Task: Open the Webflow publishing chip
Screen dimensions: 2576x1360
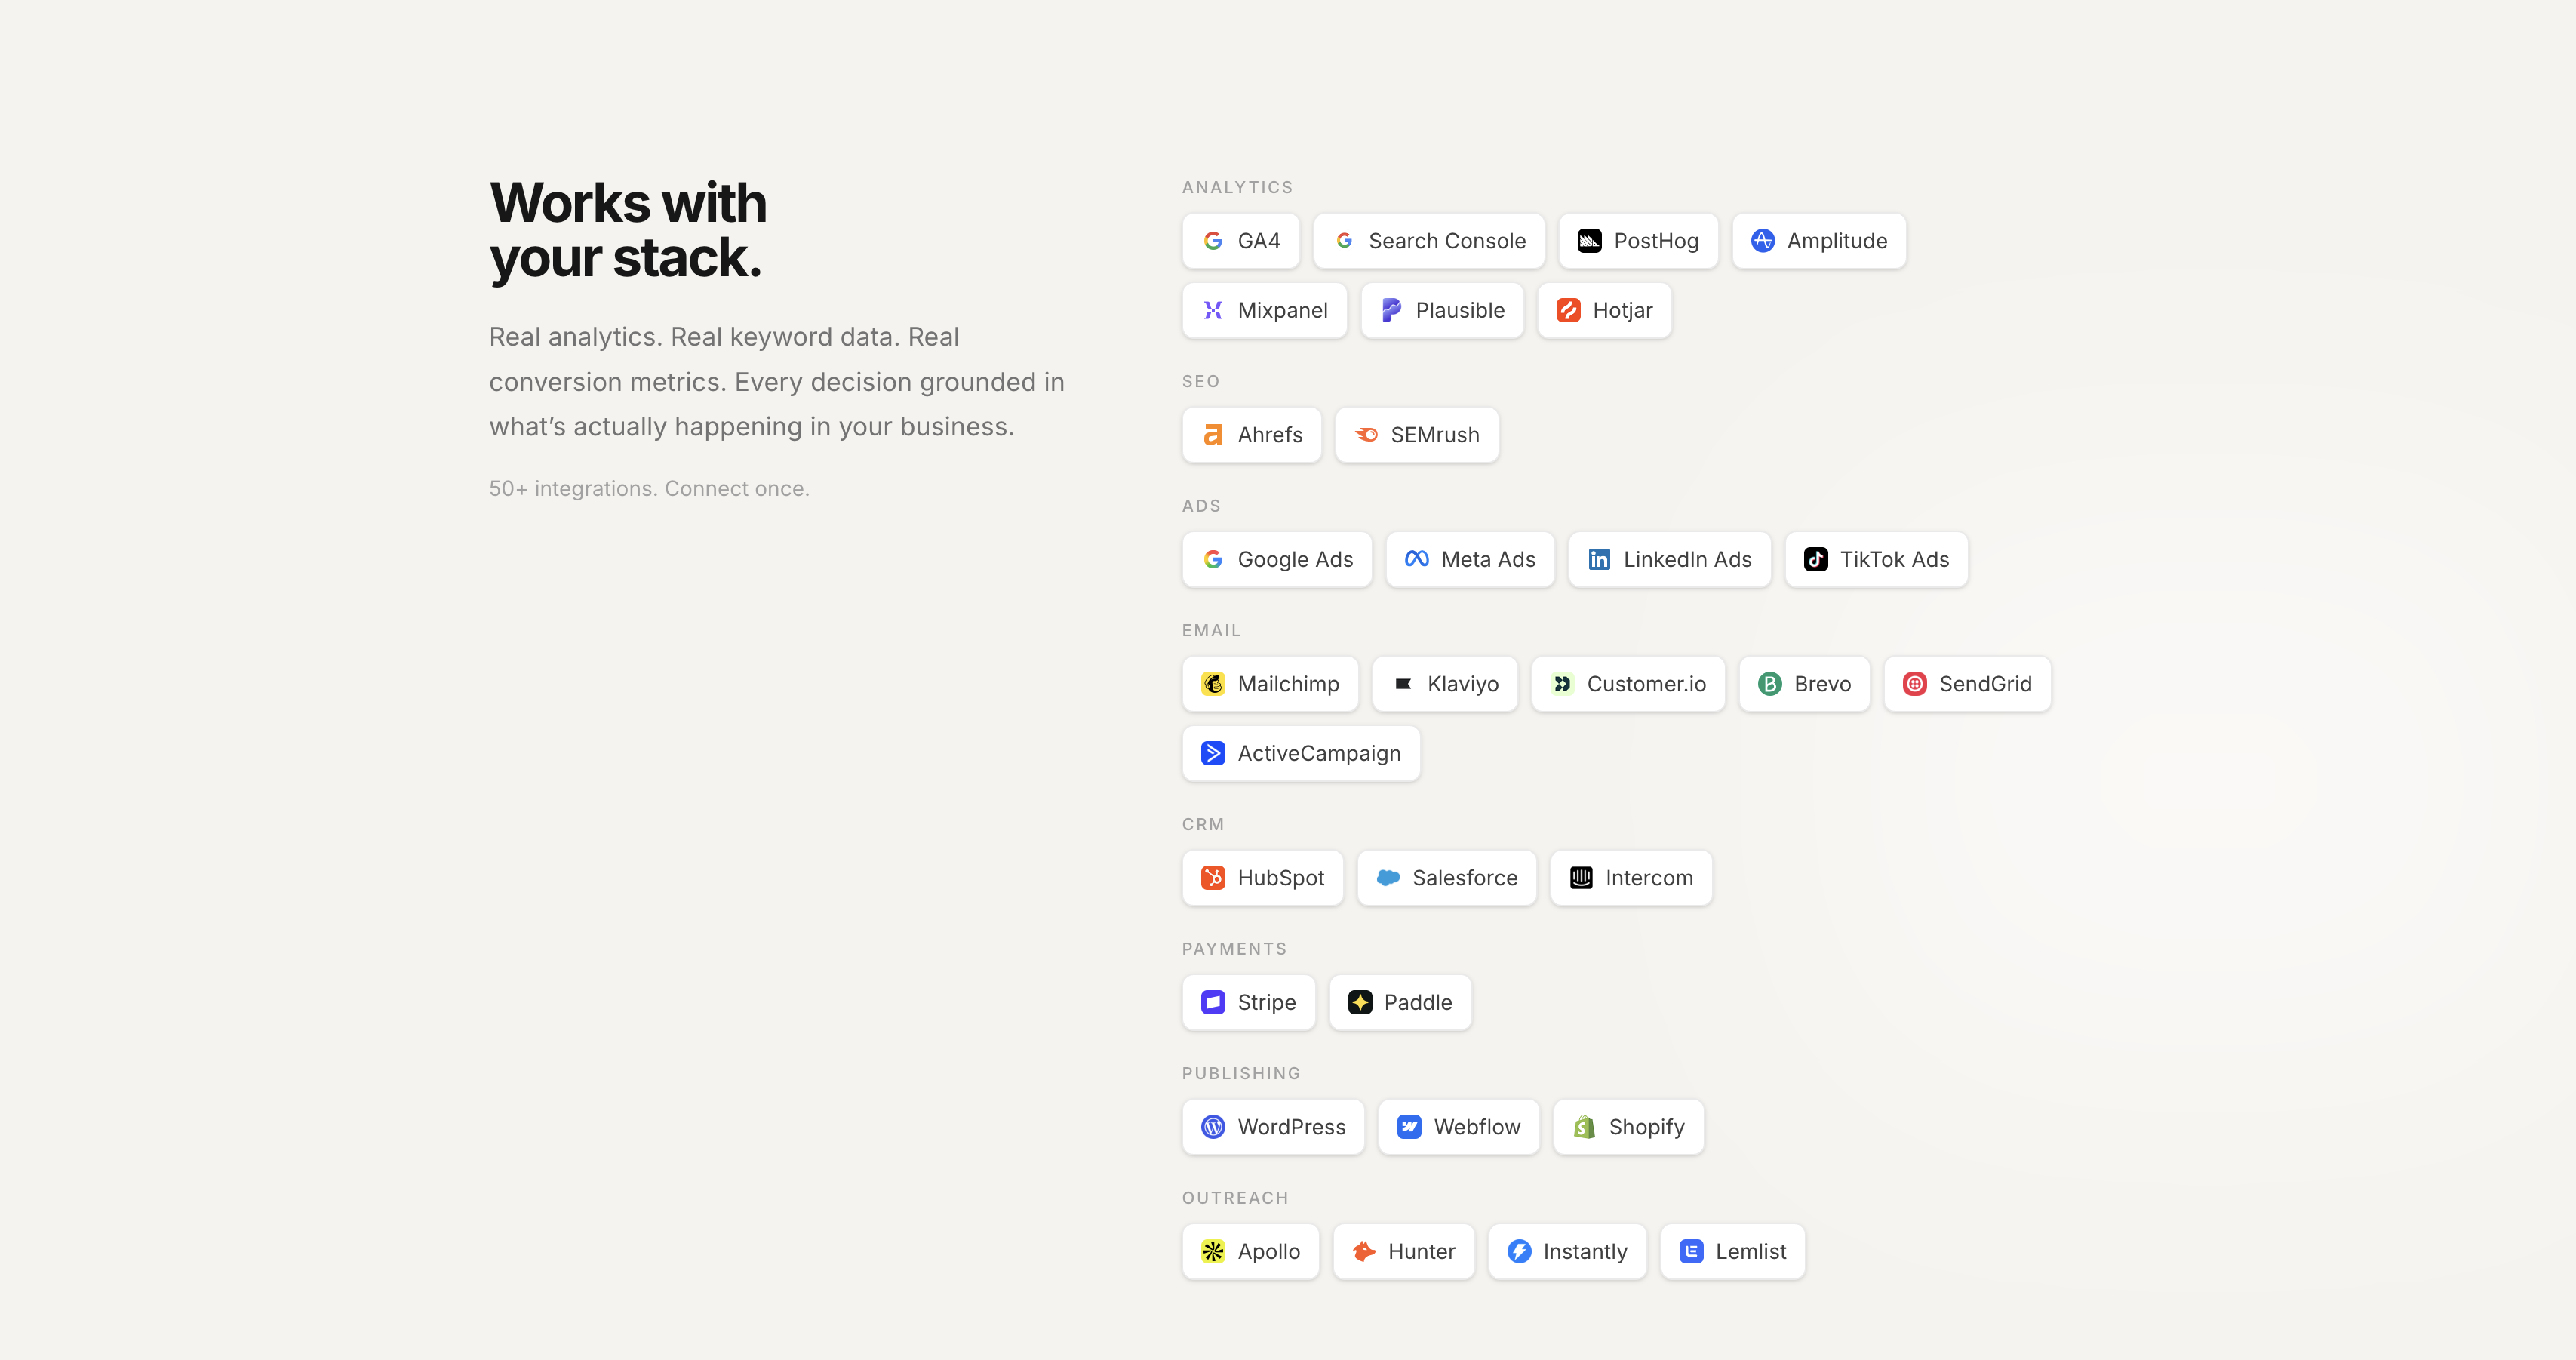Action: click(x=1458, y=1127)
